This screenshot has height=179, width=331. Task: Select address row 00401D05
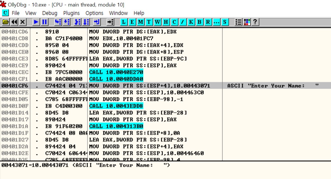tap(15, 99)
